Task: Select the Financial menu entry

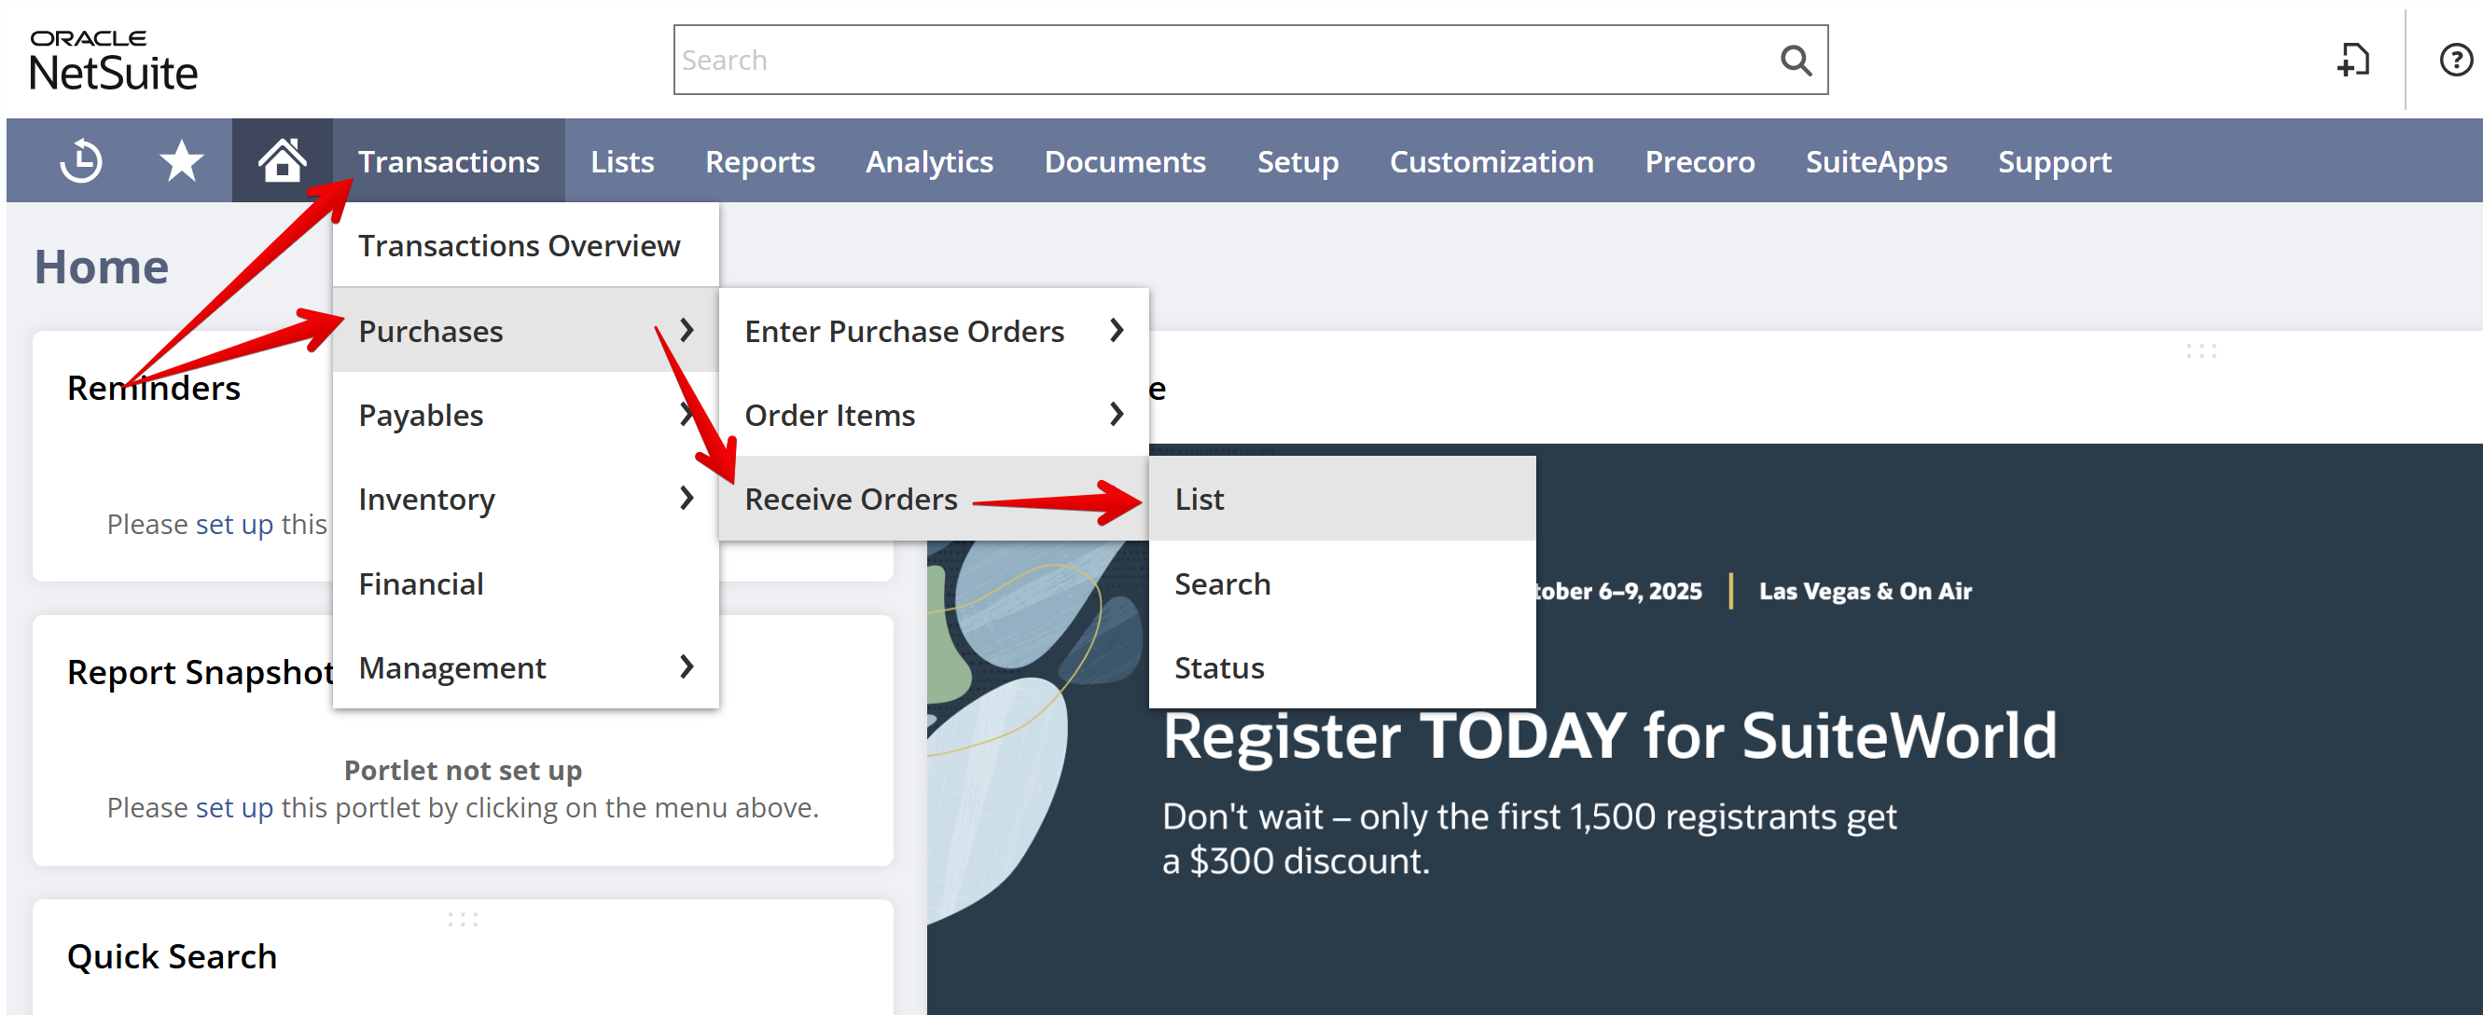Action: (x=525, y=583)
